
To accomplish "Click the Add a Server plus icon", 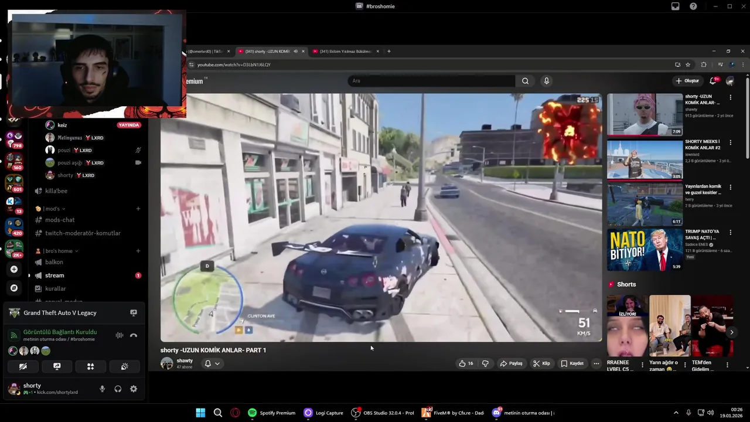I will tap(14, 269).
